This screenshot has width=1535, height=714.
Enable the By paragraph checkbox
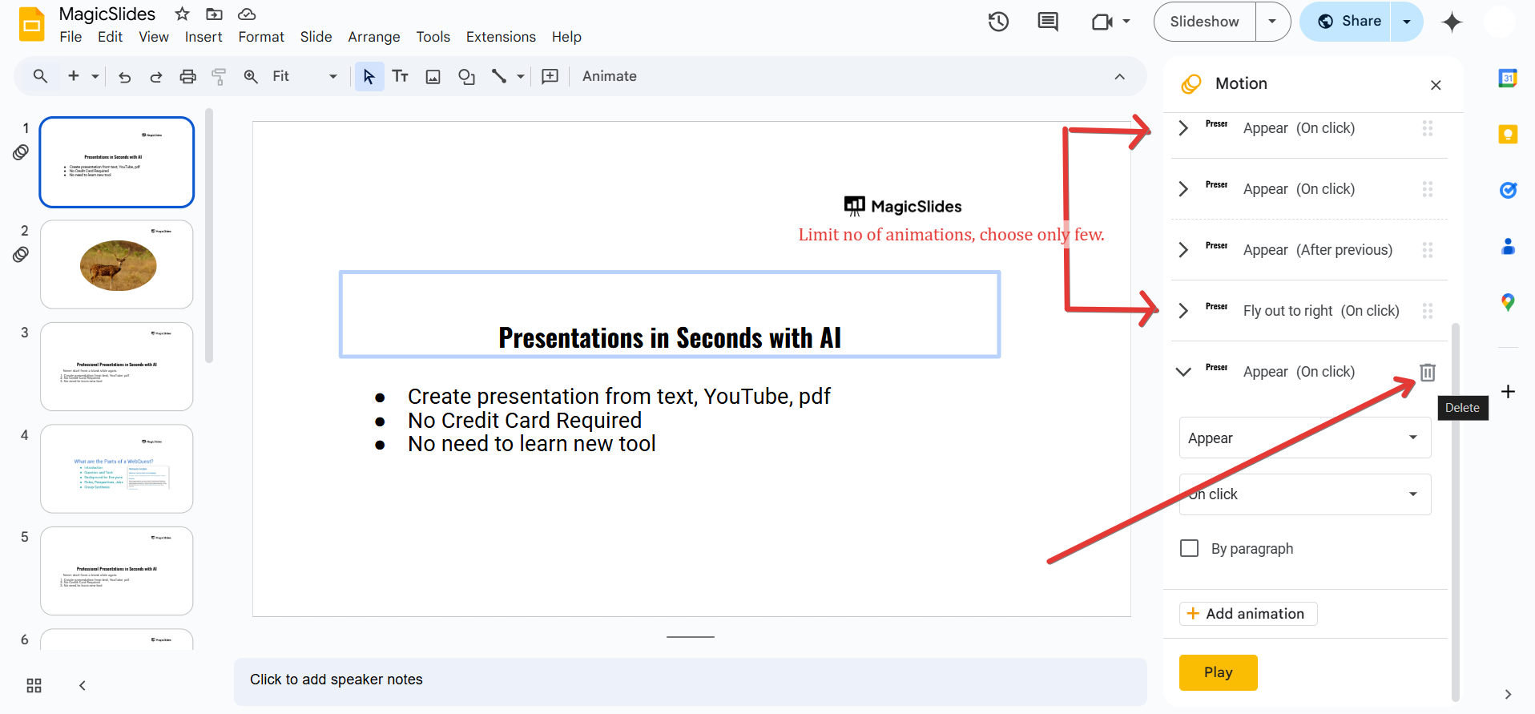pos(1190,548)
